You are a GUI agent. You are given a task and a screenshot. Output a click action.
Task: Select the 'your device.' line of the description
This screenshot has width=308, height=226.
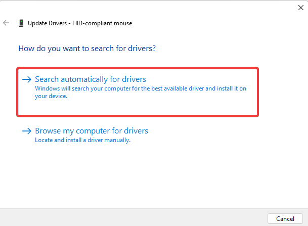click(x=51, y=96)
